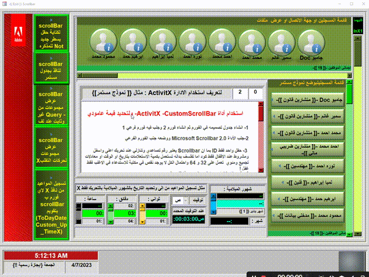Open the scrollBar continuous table window example
Viewport: 369px width, 277px height.
coord(51,68)
